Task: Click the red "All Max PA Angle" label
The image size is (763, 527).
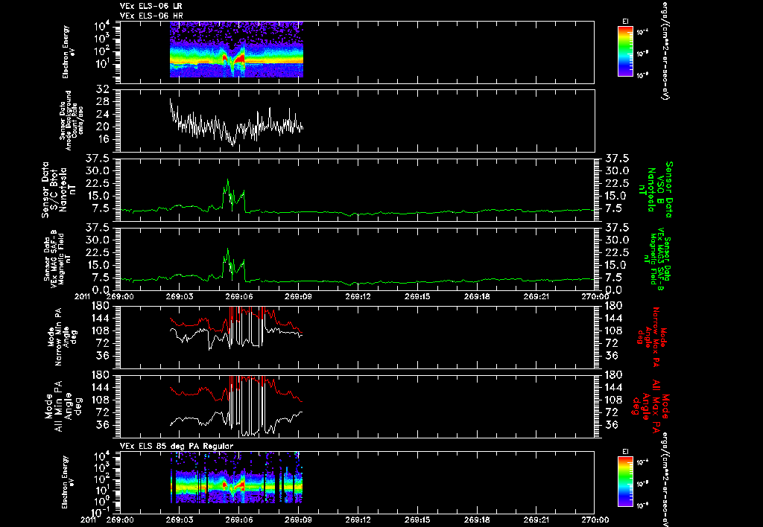Action: (x=650, y=406)
